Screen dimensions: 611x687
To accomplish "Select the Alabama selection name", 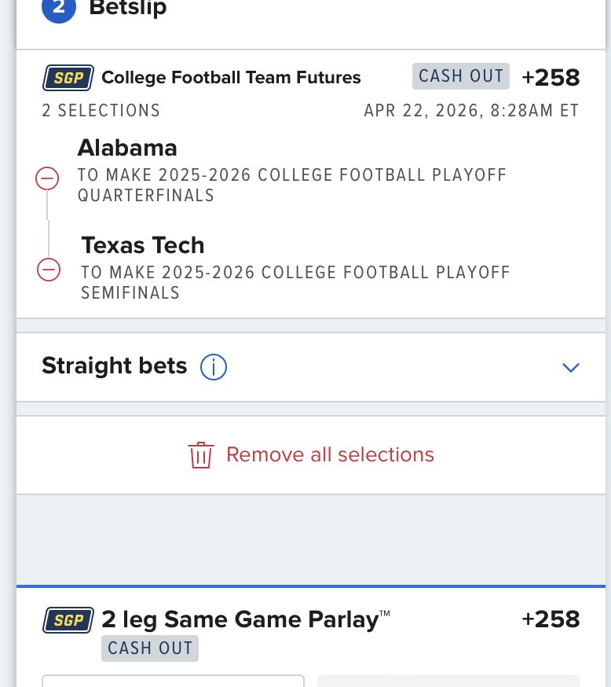I will pyautogui.click(x=127, y=148).
